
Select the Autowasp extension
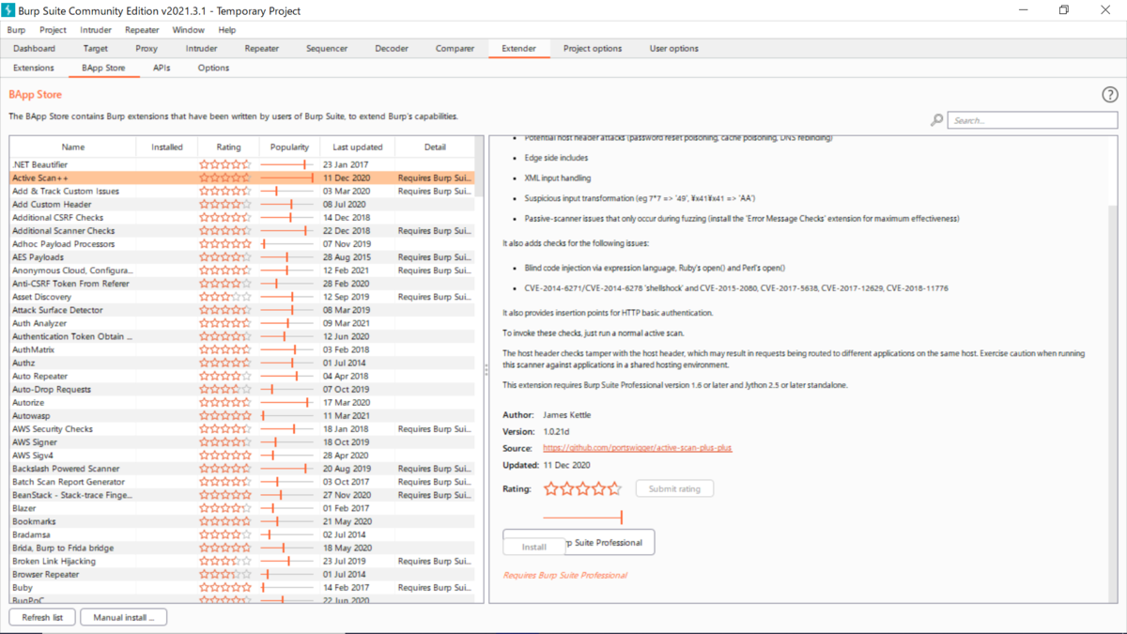pos(242,415)
